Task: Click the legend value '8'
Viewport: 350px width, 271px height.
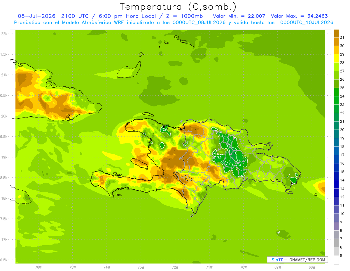Action: coord(341,230)
